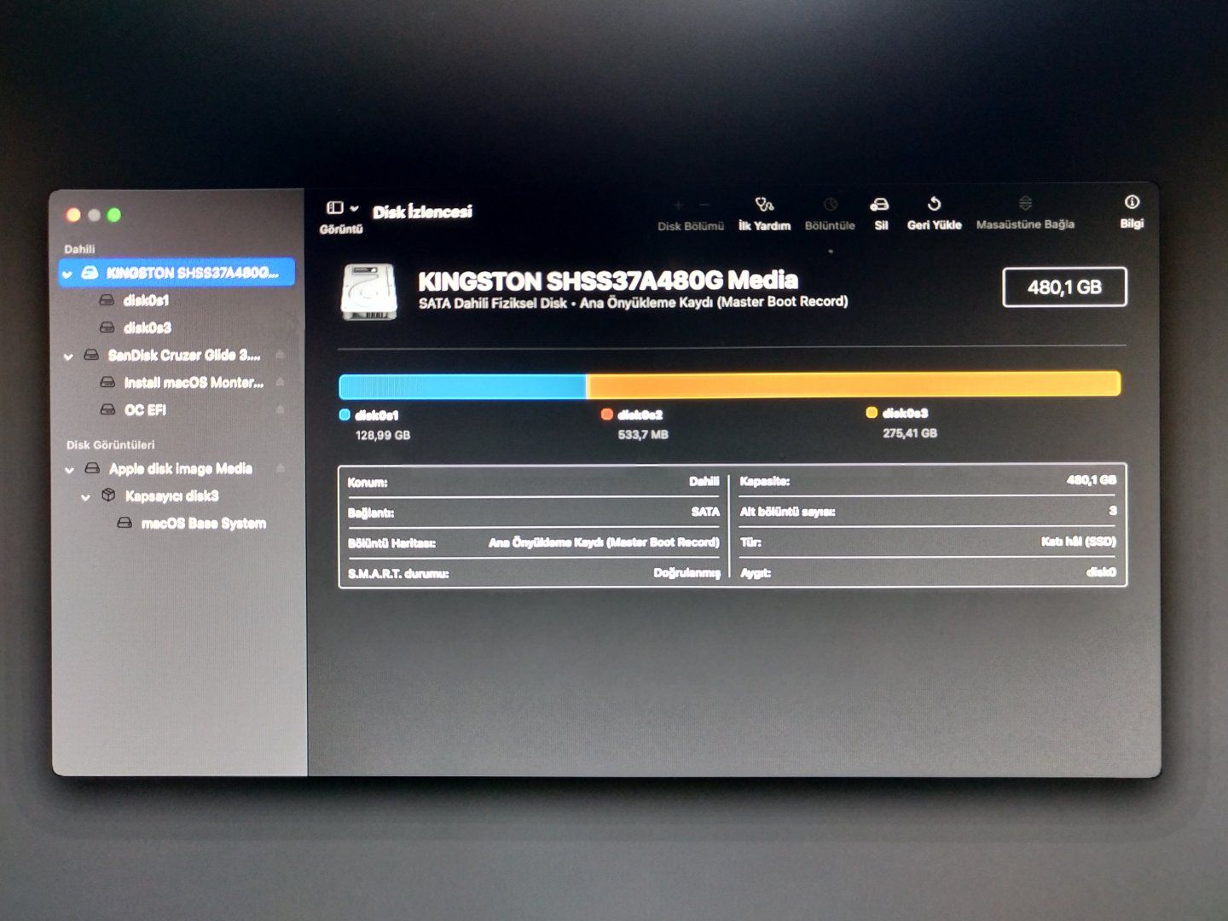Viewport: 1228px width, 921px height.
Task: Eject the SanDisk Cruzer Glide drive
Action: tap(280, 355)
